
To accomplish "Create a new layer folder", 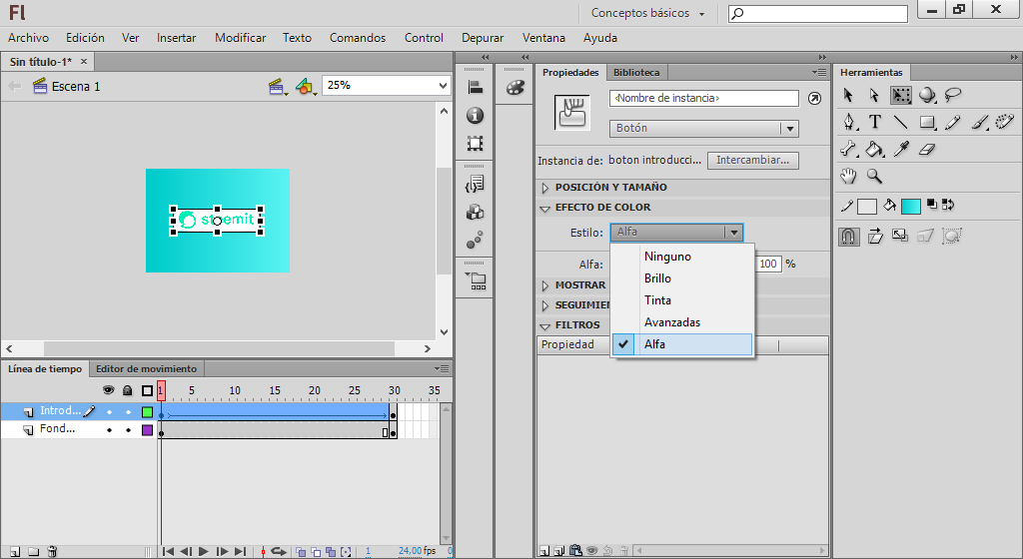I will coord(33,552).
